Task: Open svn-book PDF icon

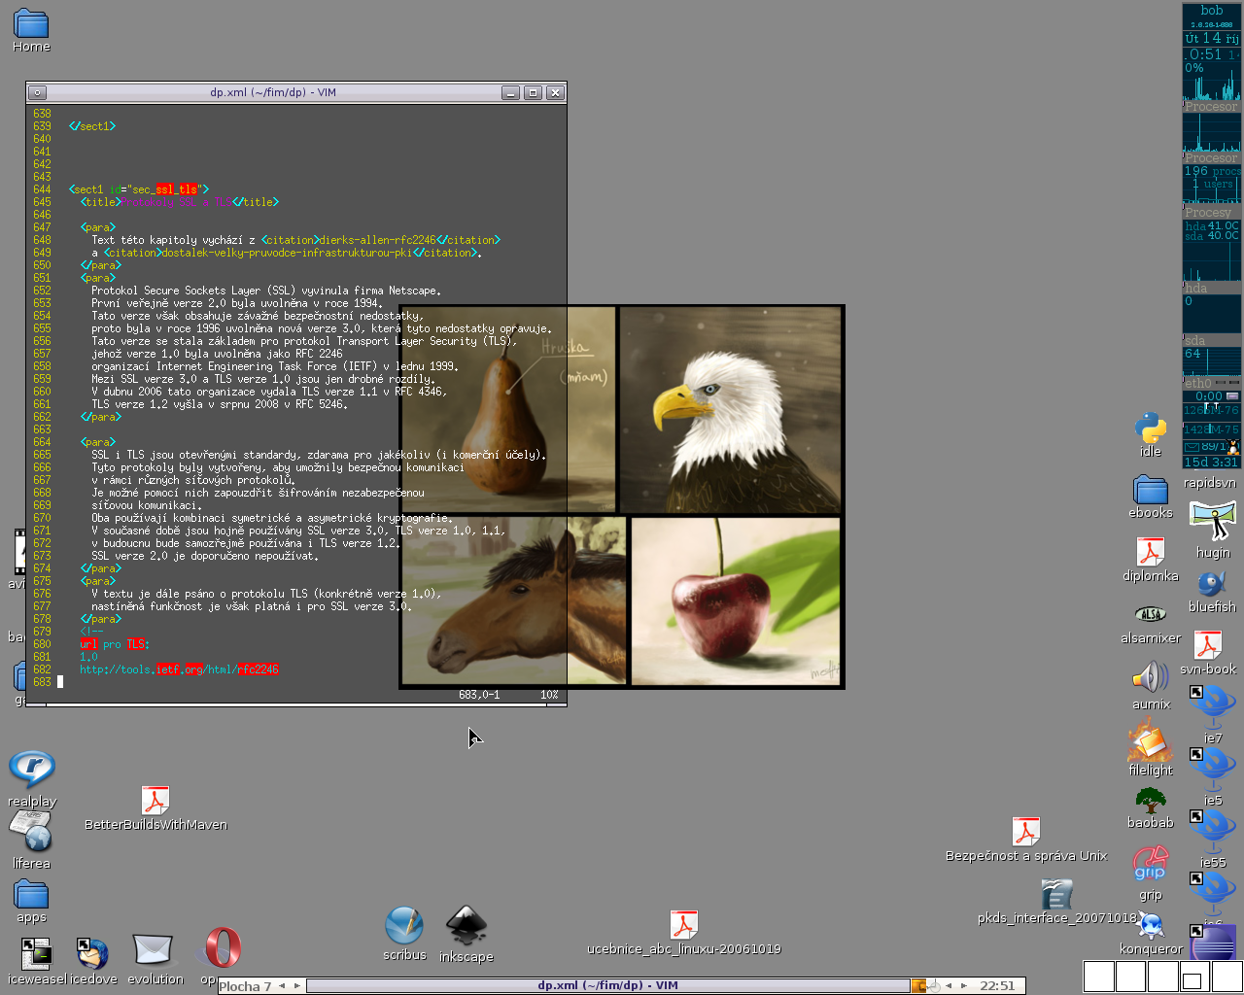Action: (1208, 645)
